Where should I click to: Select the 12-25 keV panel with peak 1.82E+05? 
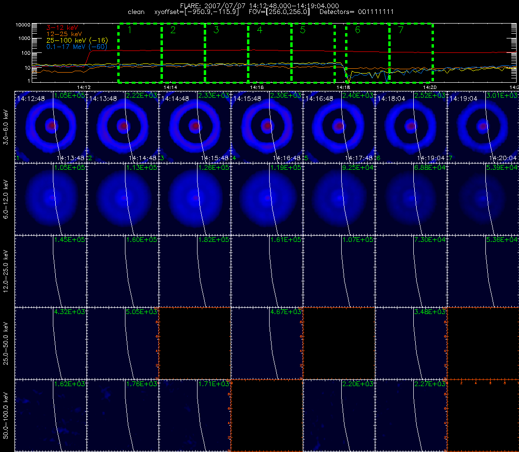[195, 271]
